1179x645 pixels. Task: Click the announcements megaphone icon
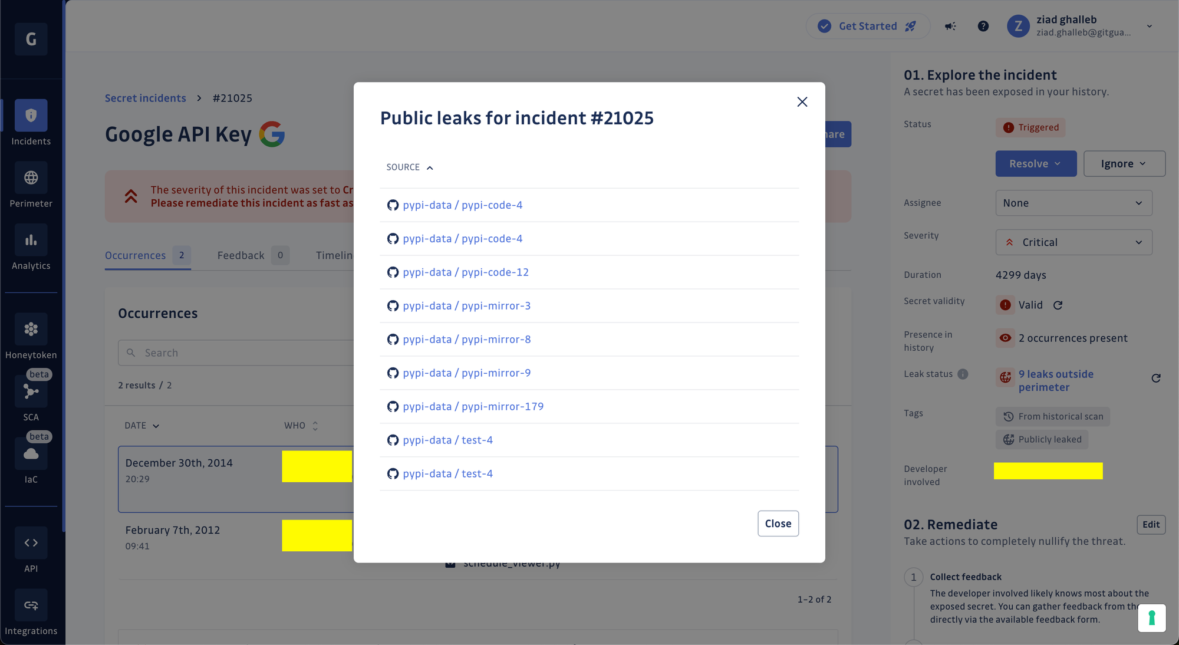tap(950, 26)
